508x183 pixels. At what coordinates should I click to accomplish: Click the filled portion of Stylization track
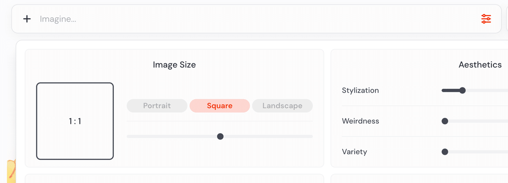point(450,90)
